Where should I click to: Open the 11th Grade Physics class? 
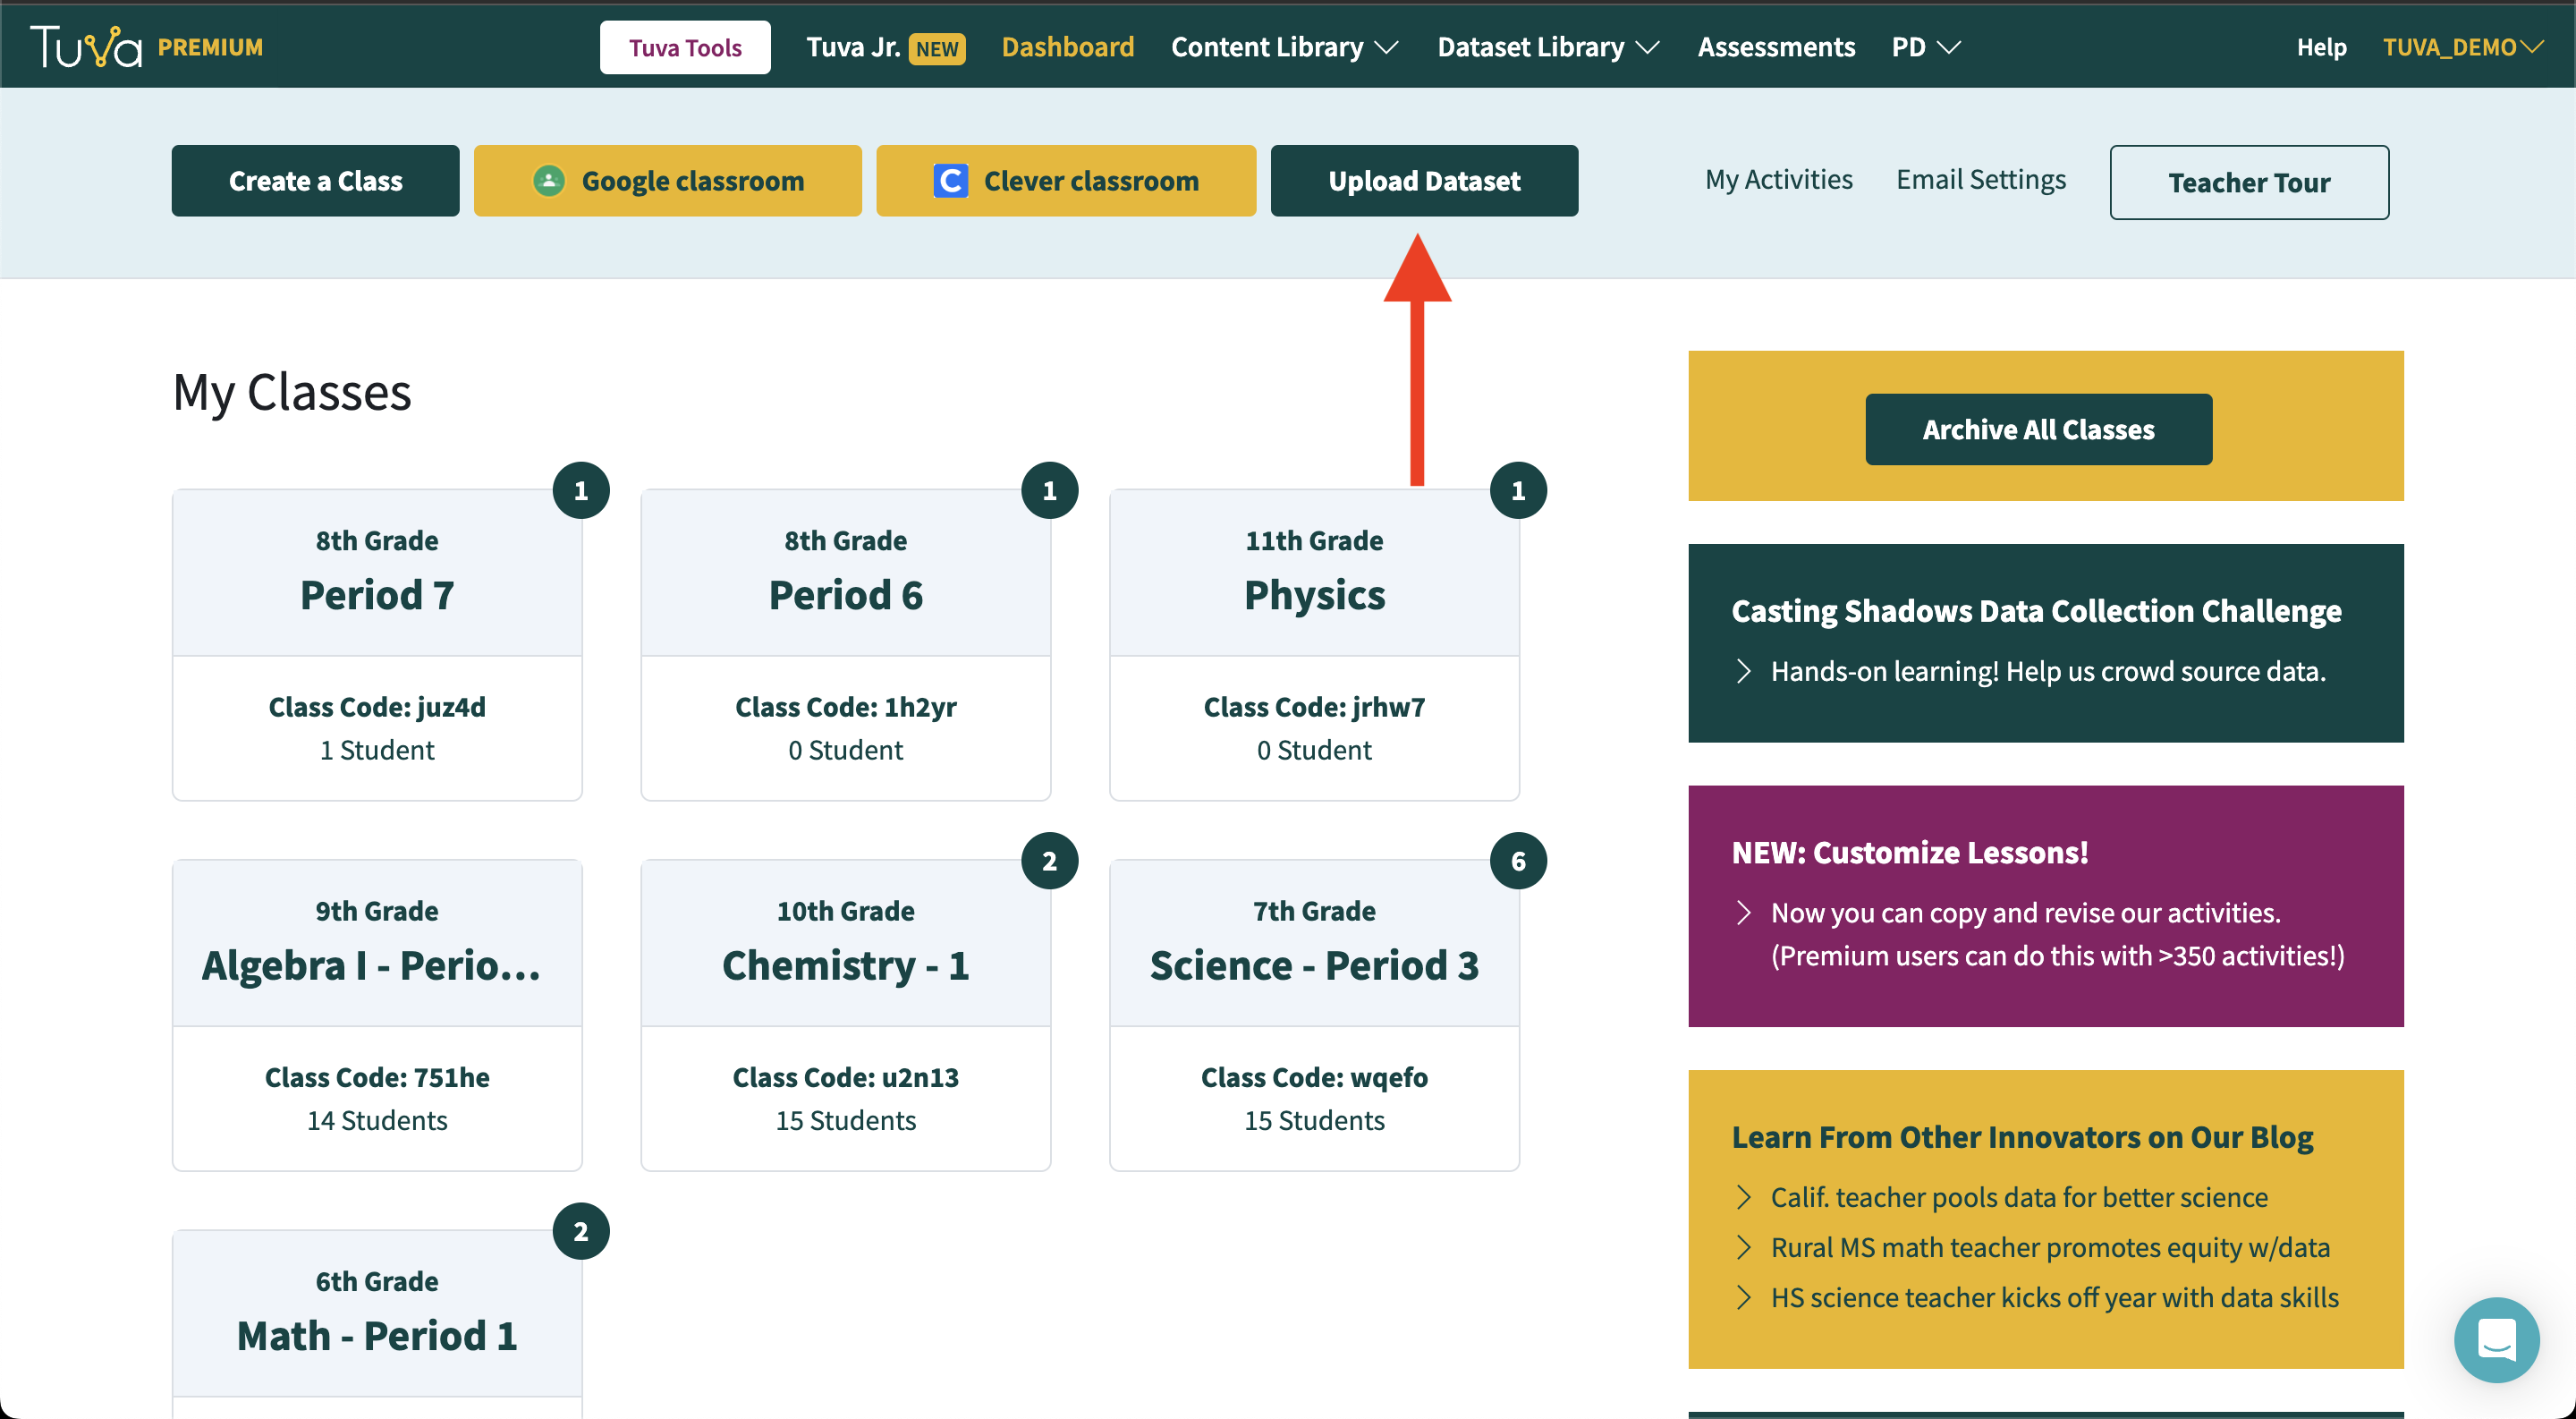pyautogui.click(x=1314, y=644)
